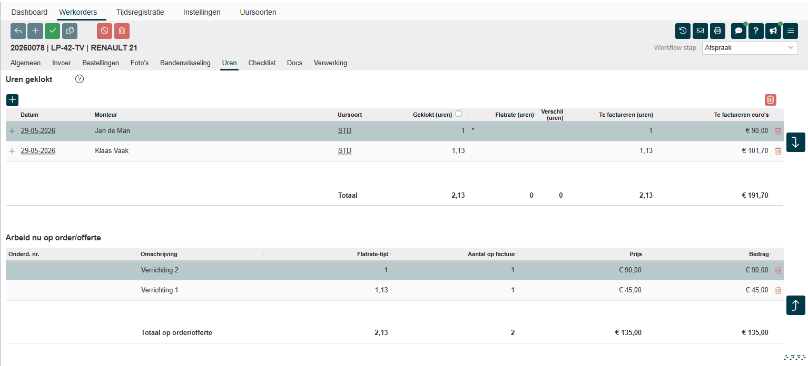This screenshot has width=808, height=366.
Task: Switch to the Foto's tab
Action: pyautogui.click(x=140, y=63)
